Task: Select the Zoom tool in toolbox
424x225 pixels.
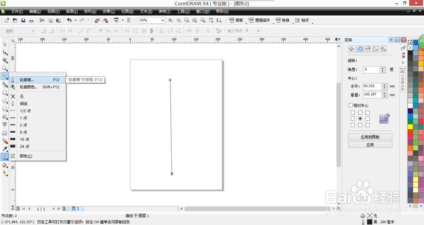Action: (x=5, y=68)
